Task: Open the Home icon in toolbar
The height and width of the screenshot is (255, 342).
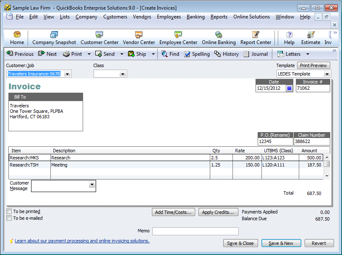Action: (17, 38)
